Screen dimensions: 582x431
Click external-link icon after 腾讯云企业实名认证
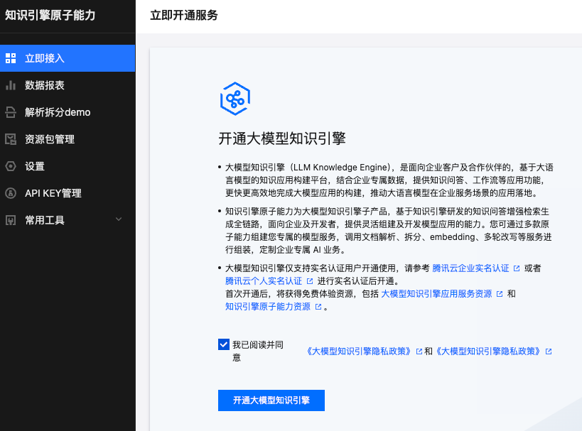517,268
